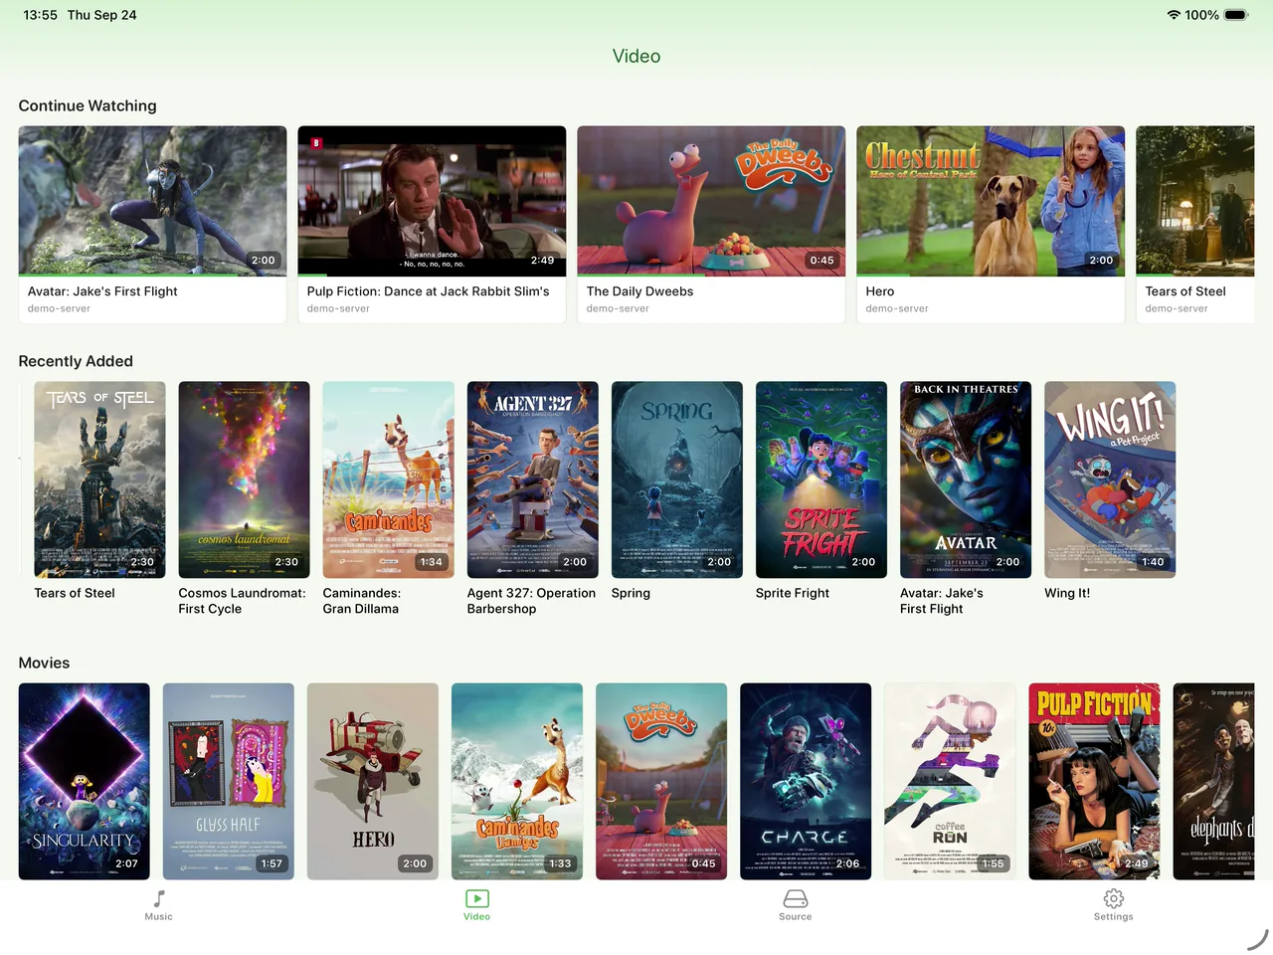Open the Source tab icon
Image resolution: width=1273 pixels, height=955 pixels.
coord(795,898)
